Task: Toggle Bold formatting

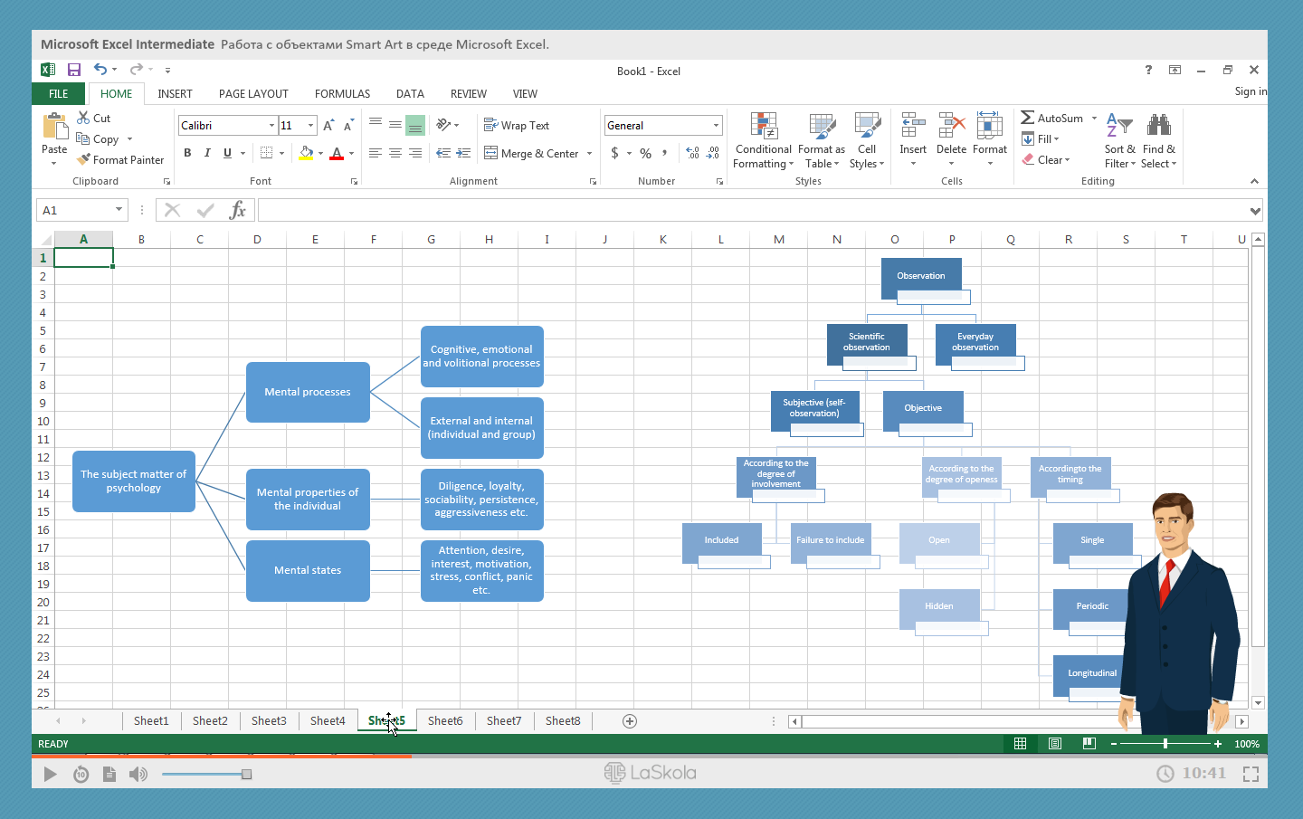Action: (x=187, y=153)
